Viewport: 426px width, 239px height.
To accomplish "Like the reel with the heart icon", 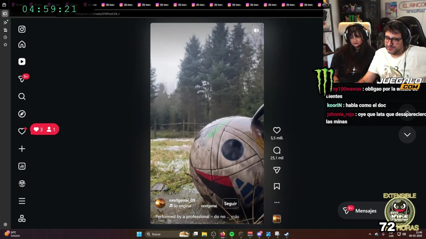I will pyautogui.click(x=277, y=130).
